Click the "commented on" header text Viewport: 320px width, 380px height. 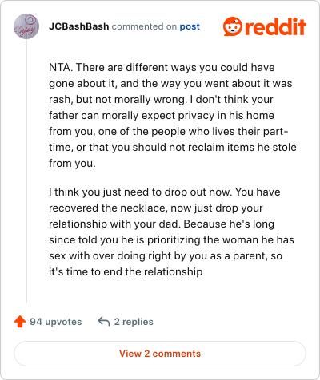pos(144,26)
